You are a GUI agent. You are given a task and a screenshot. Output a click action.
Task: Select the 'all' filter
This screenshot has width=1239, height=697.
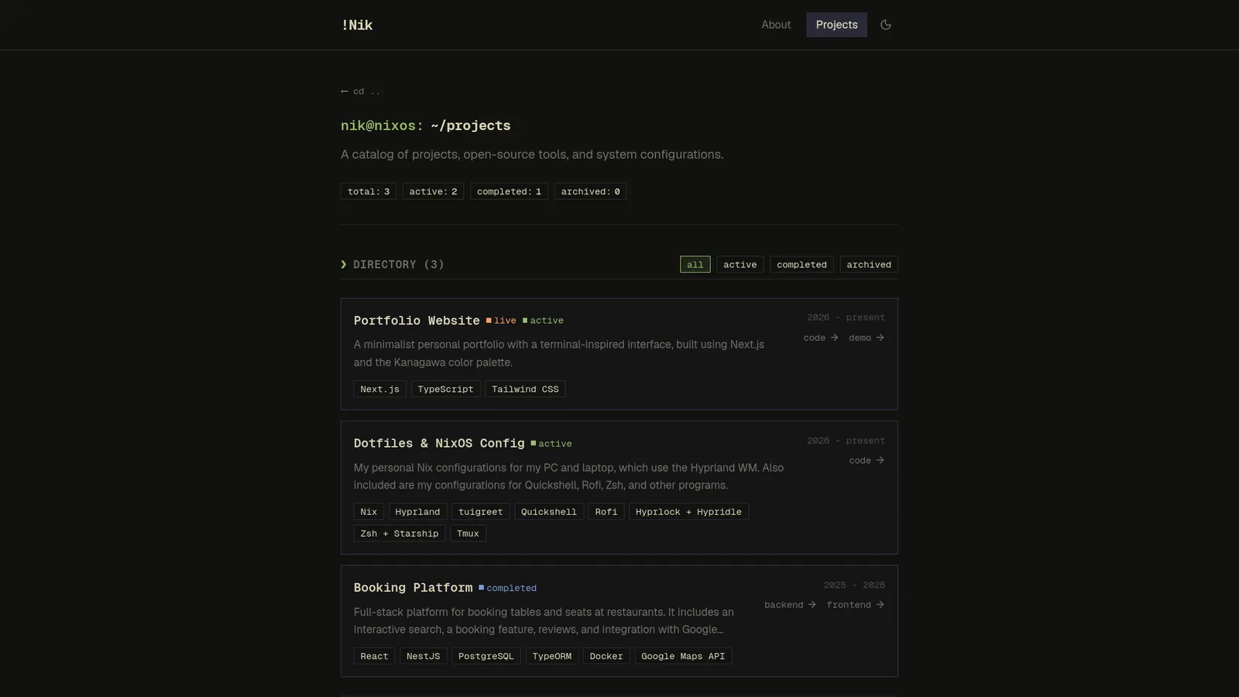tap(695, 265)
